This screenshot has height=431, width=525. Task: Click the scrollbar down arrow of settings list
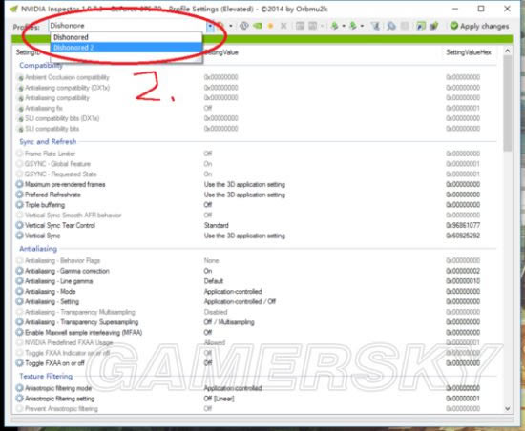(x=508, y=408)
